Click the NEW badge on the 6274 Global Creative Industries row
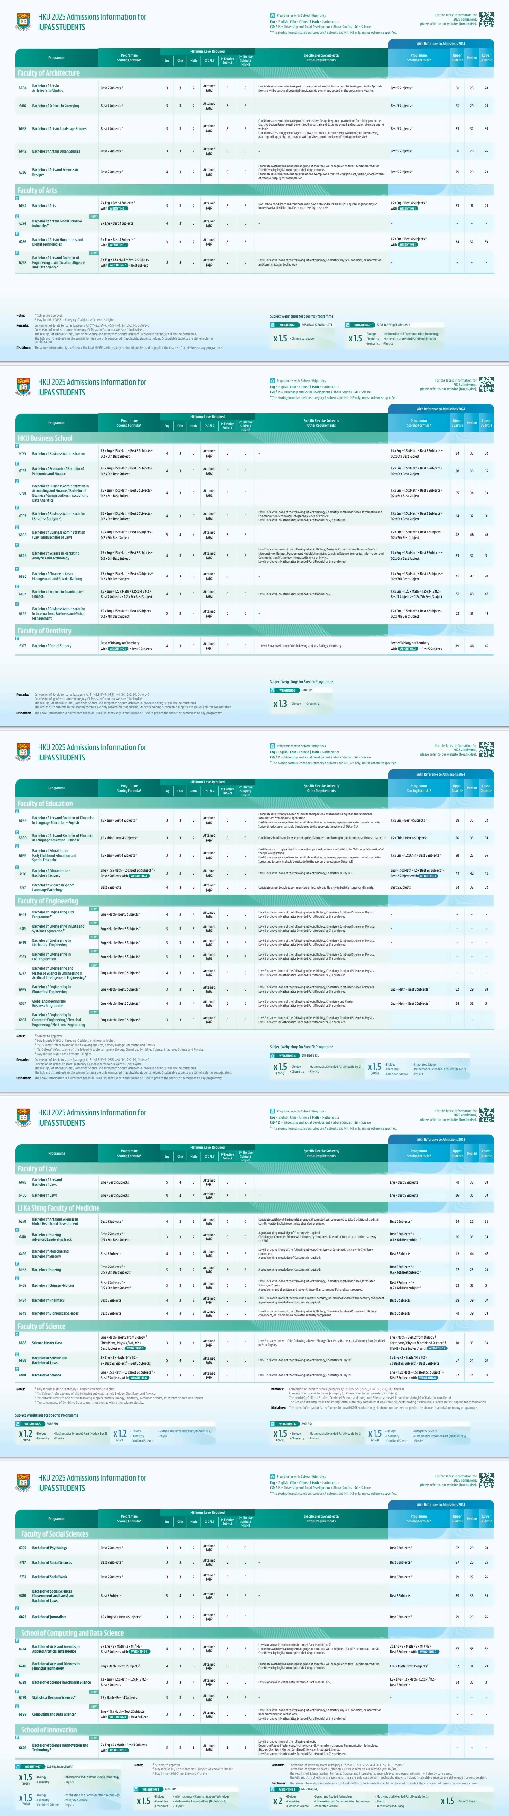The height and width of the screenshot is (1816, 509). point(94,216)
